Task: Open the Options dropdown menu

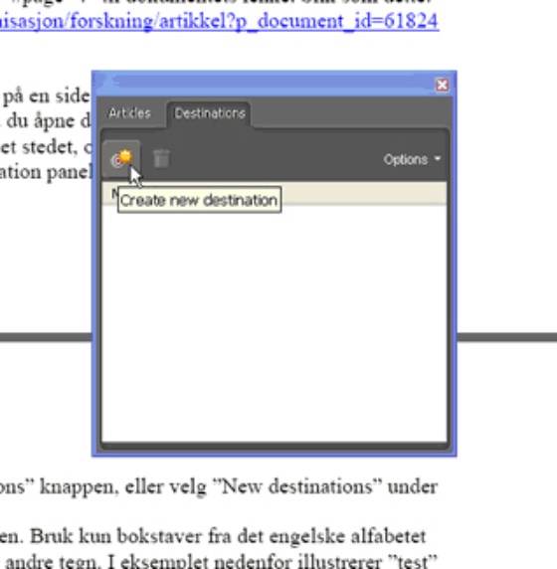Action: pos(412,159)
